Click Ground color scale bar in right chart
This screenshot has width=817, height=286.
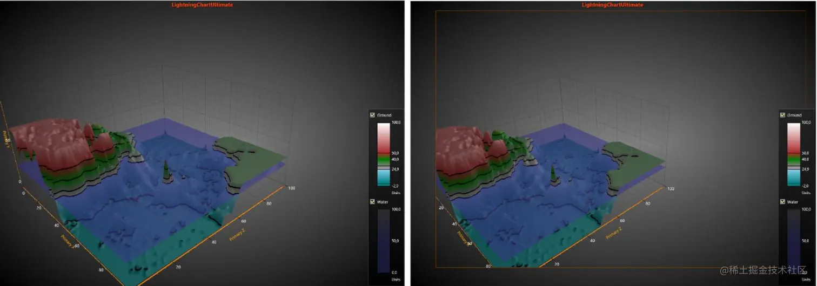point(793,154)
